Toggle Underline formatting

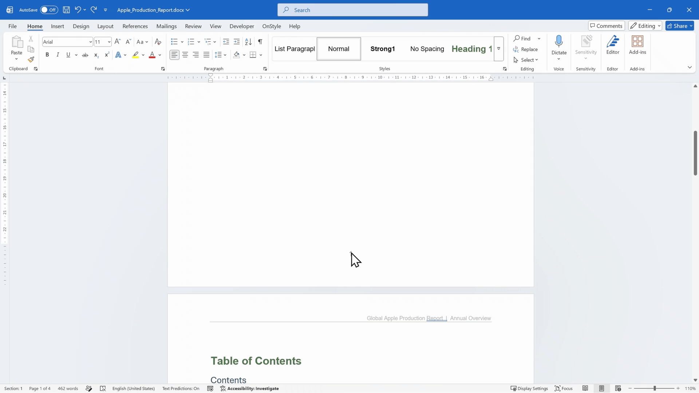point(68,55)
